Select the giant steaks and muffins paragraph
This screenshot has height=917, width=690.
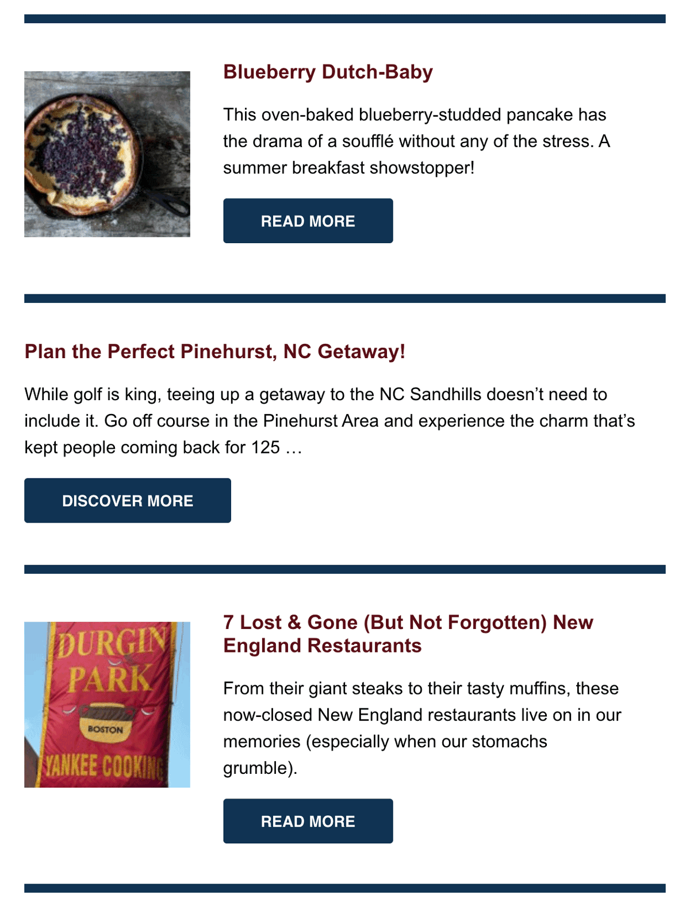click(x=422, y=728)
